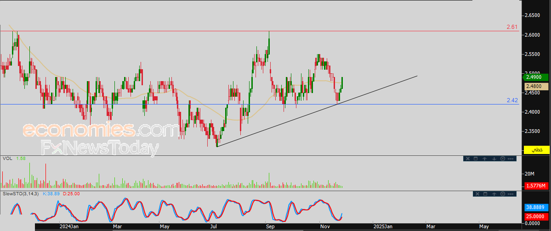Click the 2025Jan date label
The height and width of the screenshot is (231, 551).
point(383,226)
